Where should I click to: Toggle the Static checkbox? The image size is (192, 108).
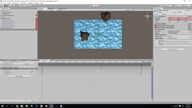pos(185,10)
